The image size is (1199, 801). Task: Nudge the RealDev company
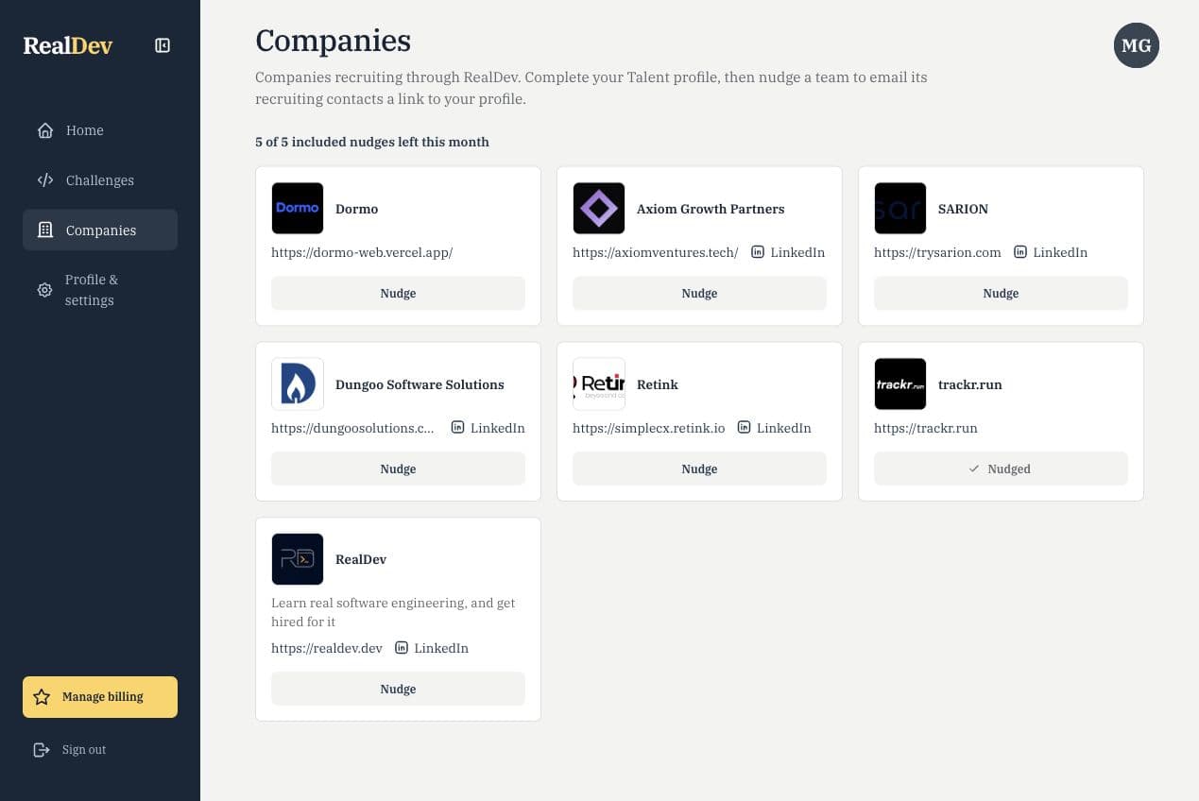pos(398,690)
